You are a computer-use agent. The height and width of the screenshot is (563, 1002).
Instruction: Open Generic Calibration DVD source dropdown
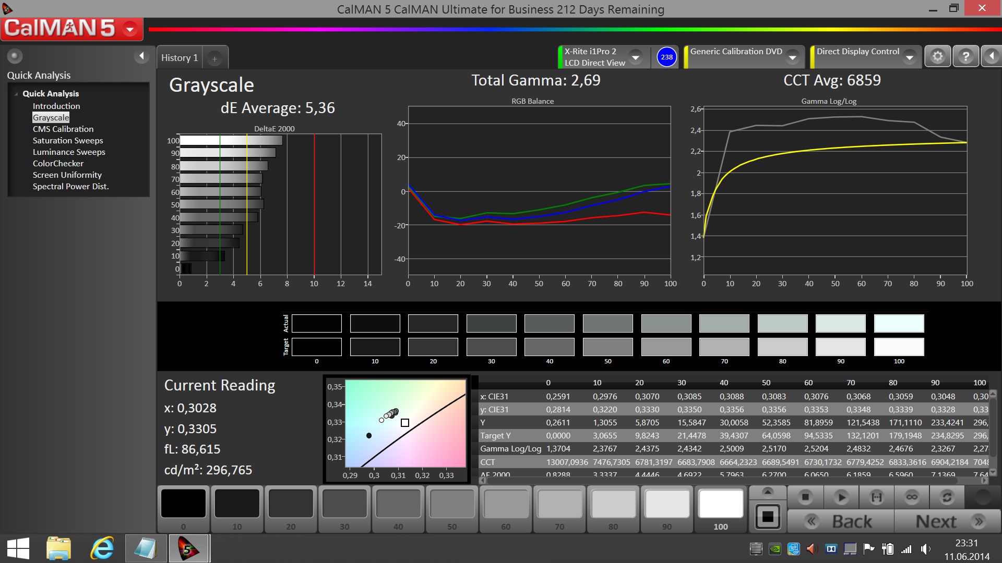pyautogui.click(x=793, y=57)
